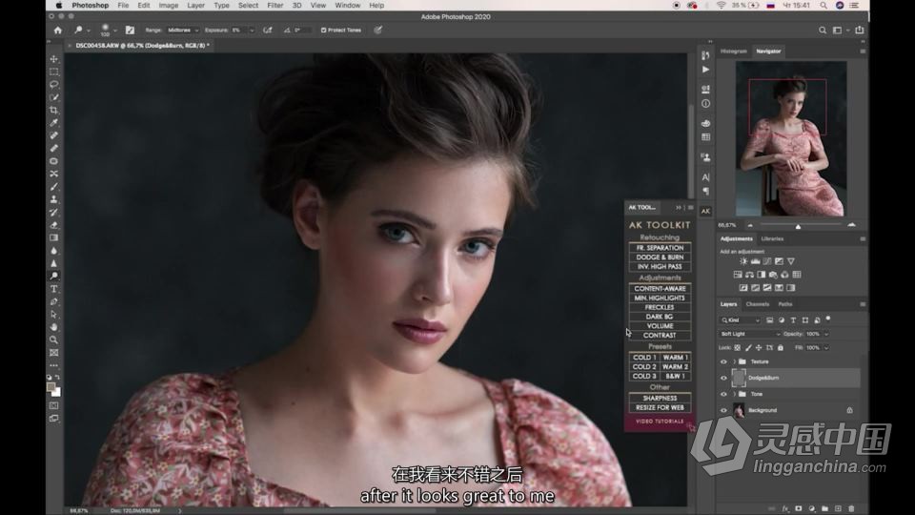Click the background color swatch
This screenshot has width=915, height=515.
pos(56,392)
